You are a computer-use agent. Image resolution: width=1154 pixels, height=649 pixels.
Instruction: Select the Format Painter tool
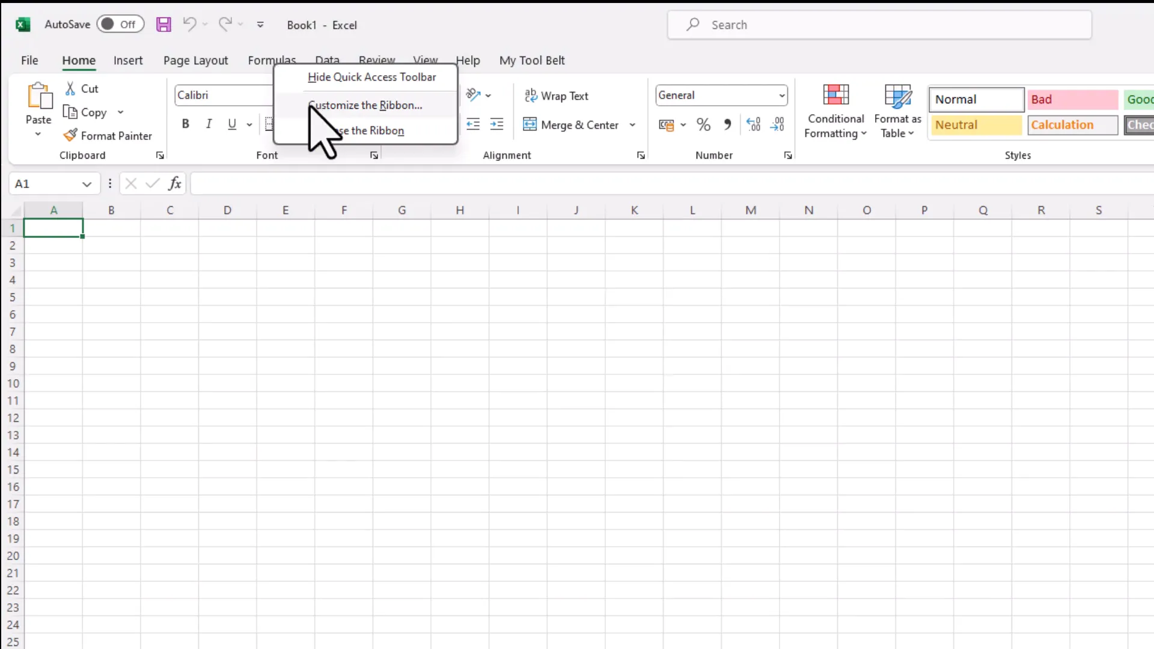pos(108,135)
